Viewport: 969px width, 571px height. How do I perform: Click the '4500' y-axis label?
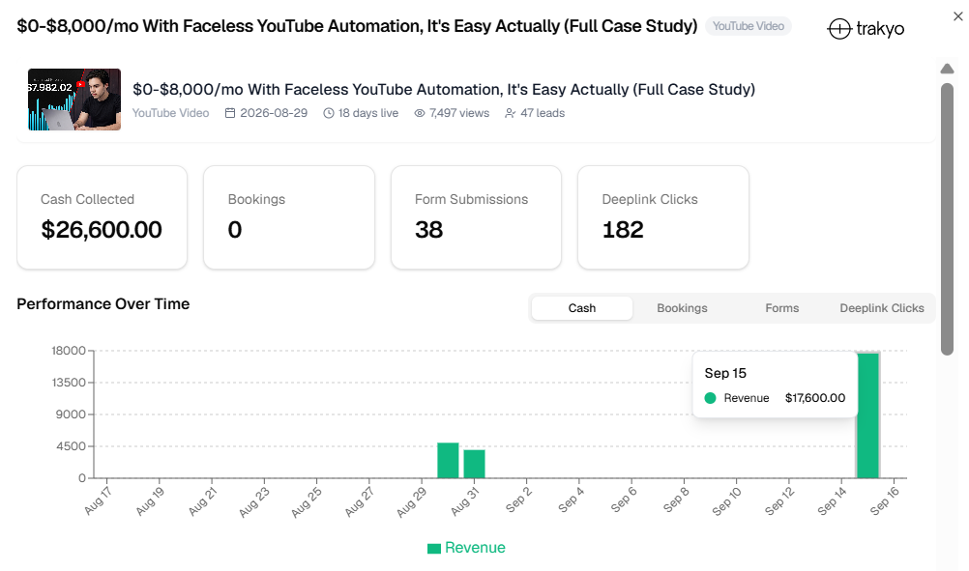pyautogui.click(x=71, y=446)
